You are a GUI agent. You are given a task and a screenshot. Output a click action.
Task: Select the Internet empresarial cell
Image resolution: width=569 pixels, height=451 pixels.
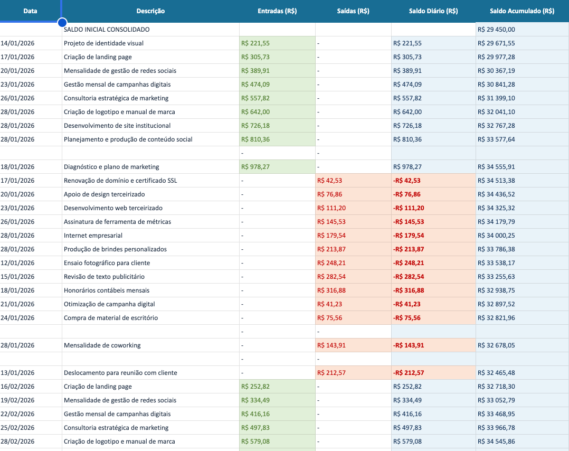[150, 236]
